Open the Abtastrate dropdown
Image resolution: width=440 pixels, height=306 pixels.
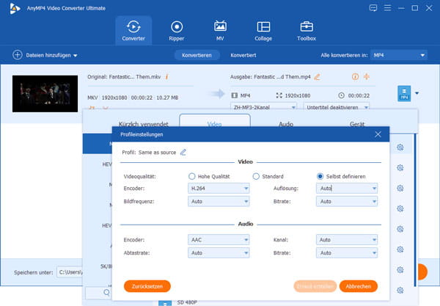(x=219, y=252)
